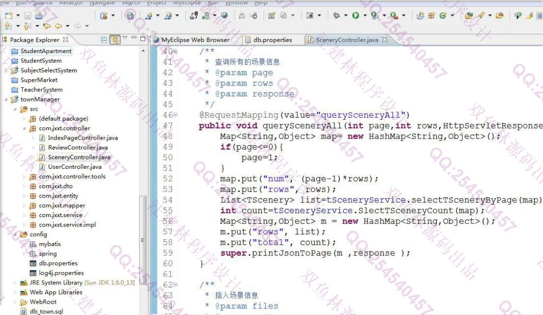Viewport: 543px width, 315px height.
Task: Click the New Java Project icon
Action: (x=421, y=16)
